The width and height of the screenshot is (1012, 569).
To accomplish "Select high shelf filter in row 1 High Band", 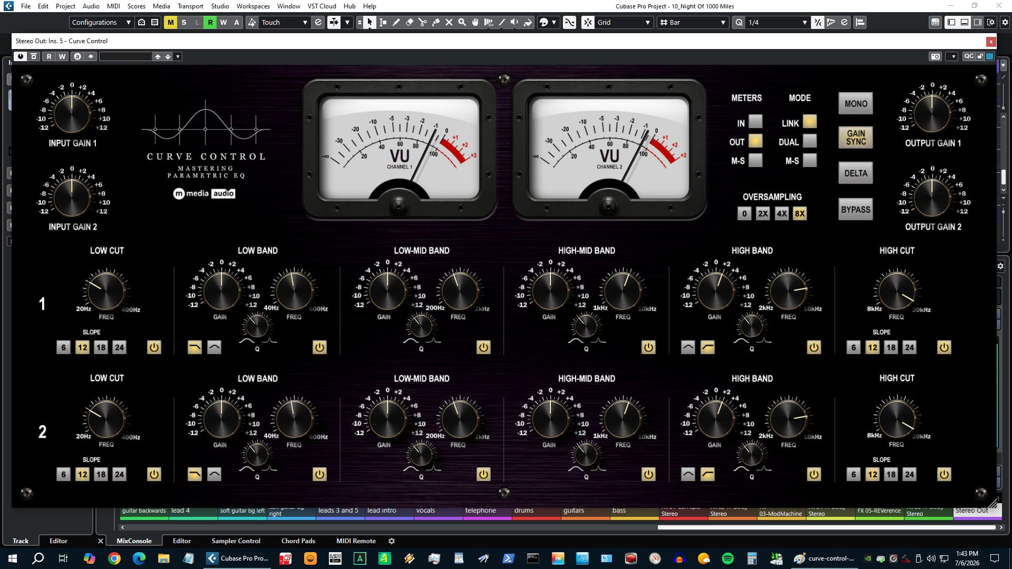I will pyautogui.click(x=708, y=347).
